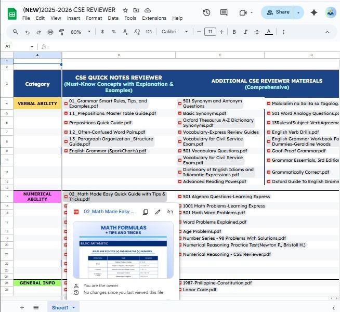340x312 pixels.
Task: Show the all sheets list
Action: pyautogui.click(x=36, y=307)
